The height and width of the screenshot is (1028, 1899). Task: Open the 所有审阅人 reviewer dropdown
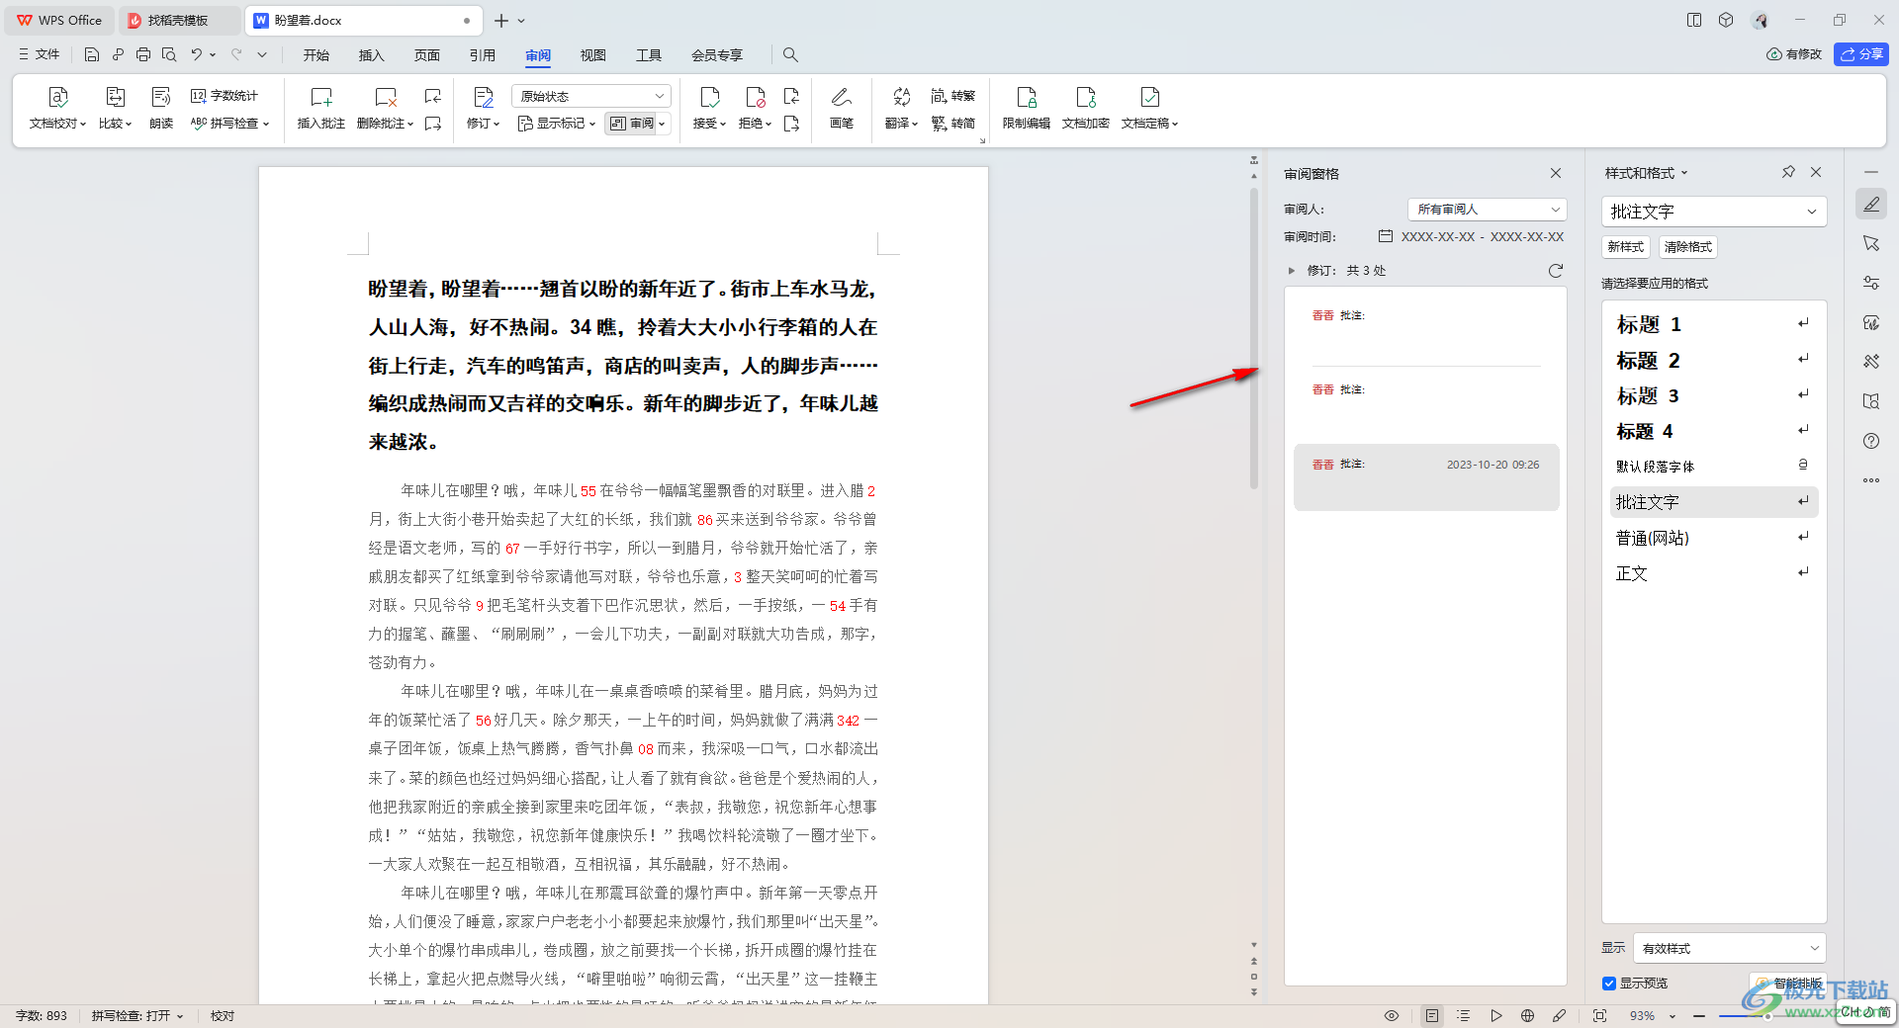[1488, 210]
